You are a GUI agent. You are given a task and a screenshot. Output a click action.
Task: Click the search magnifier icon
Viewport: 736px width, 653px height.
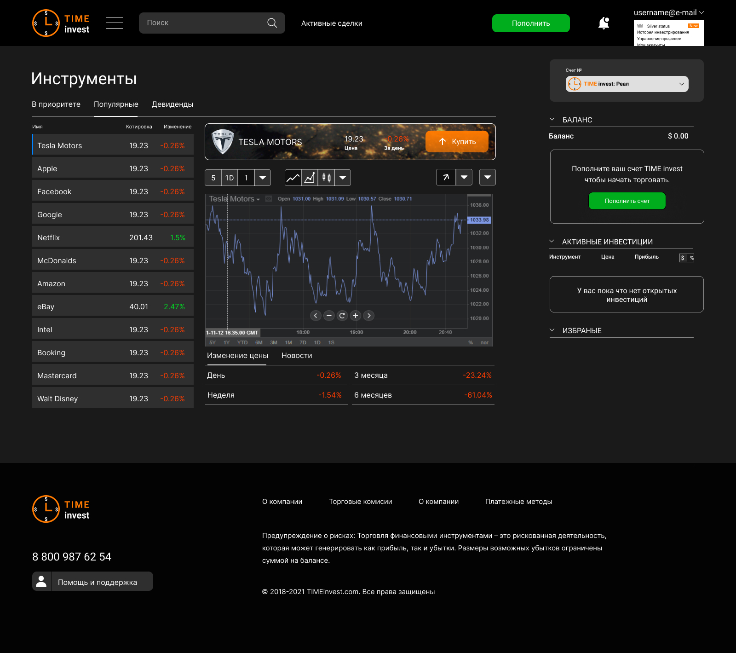[272, 23]
